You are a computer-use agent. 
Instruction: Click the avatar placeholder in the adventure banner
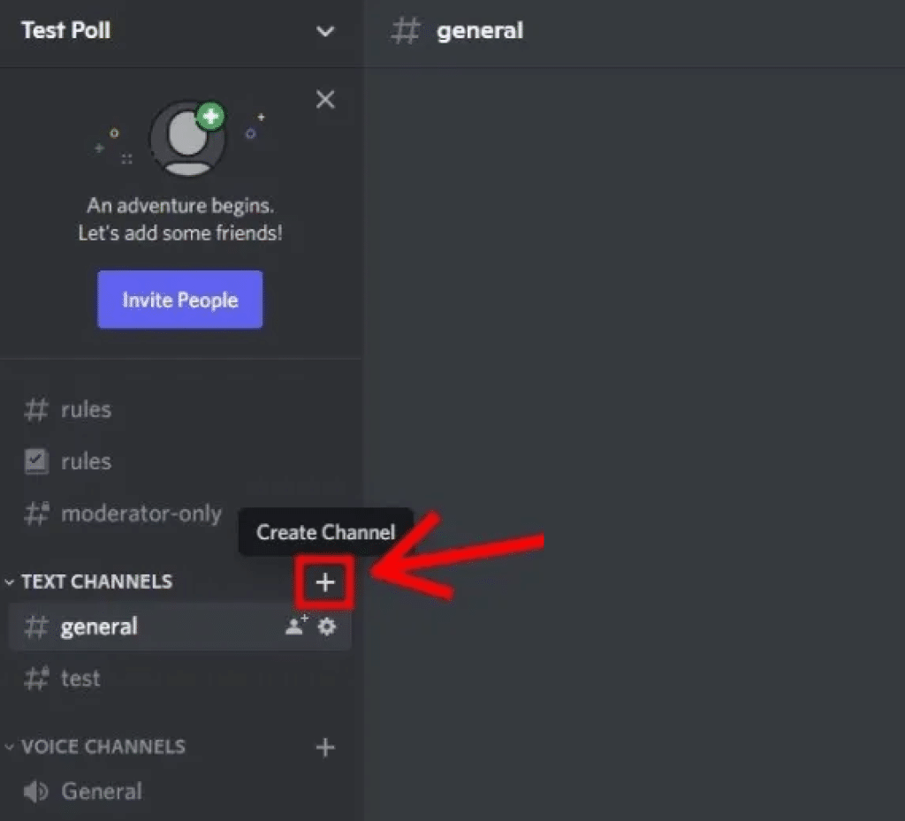pyautogui.click(x=188, y=138)
